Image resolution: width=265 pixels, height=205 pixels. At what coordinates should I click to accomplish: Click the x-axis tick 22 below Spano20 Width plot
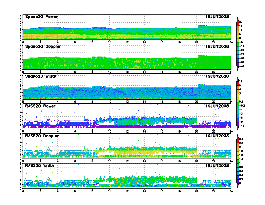(x=214, y=102)
